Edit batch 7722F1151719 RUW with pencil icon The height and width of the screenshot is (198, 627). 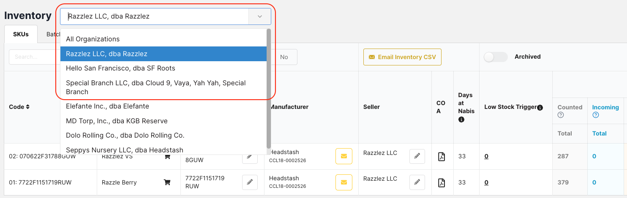click(250, 182)
